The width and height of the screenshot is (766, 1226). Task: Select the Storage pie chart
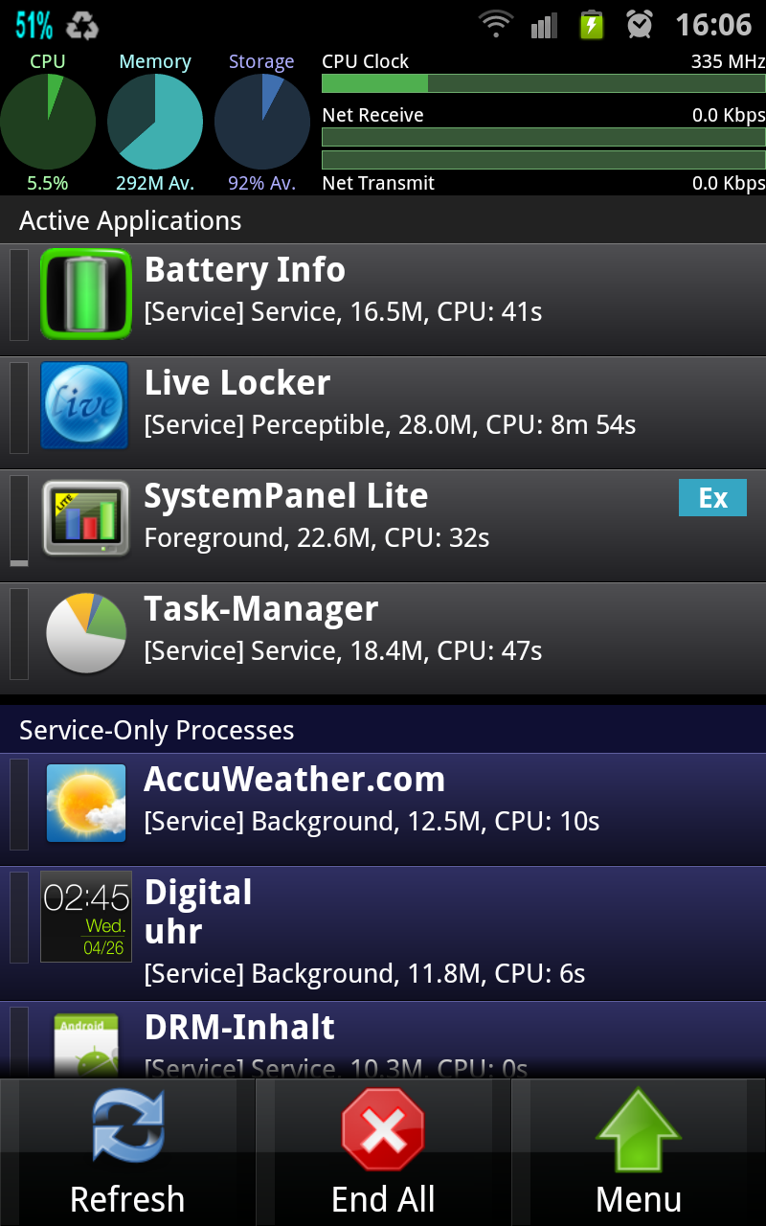262,122
